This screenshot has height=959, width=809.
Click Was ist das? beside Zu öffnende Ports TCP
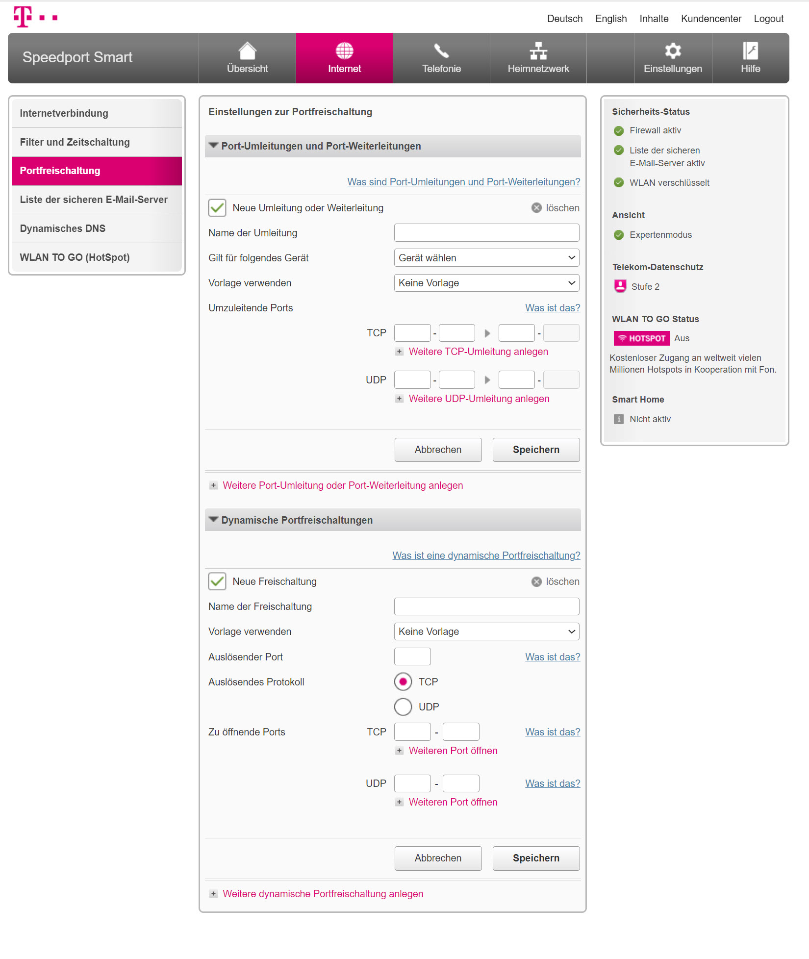pyautogui.click(x=553, y=732)
